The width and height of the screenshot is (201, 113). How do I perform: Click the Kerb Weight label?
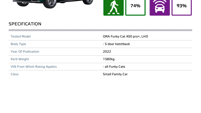pyautogui.click(x=20, y=59)
